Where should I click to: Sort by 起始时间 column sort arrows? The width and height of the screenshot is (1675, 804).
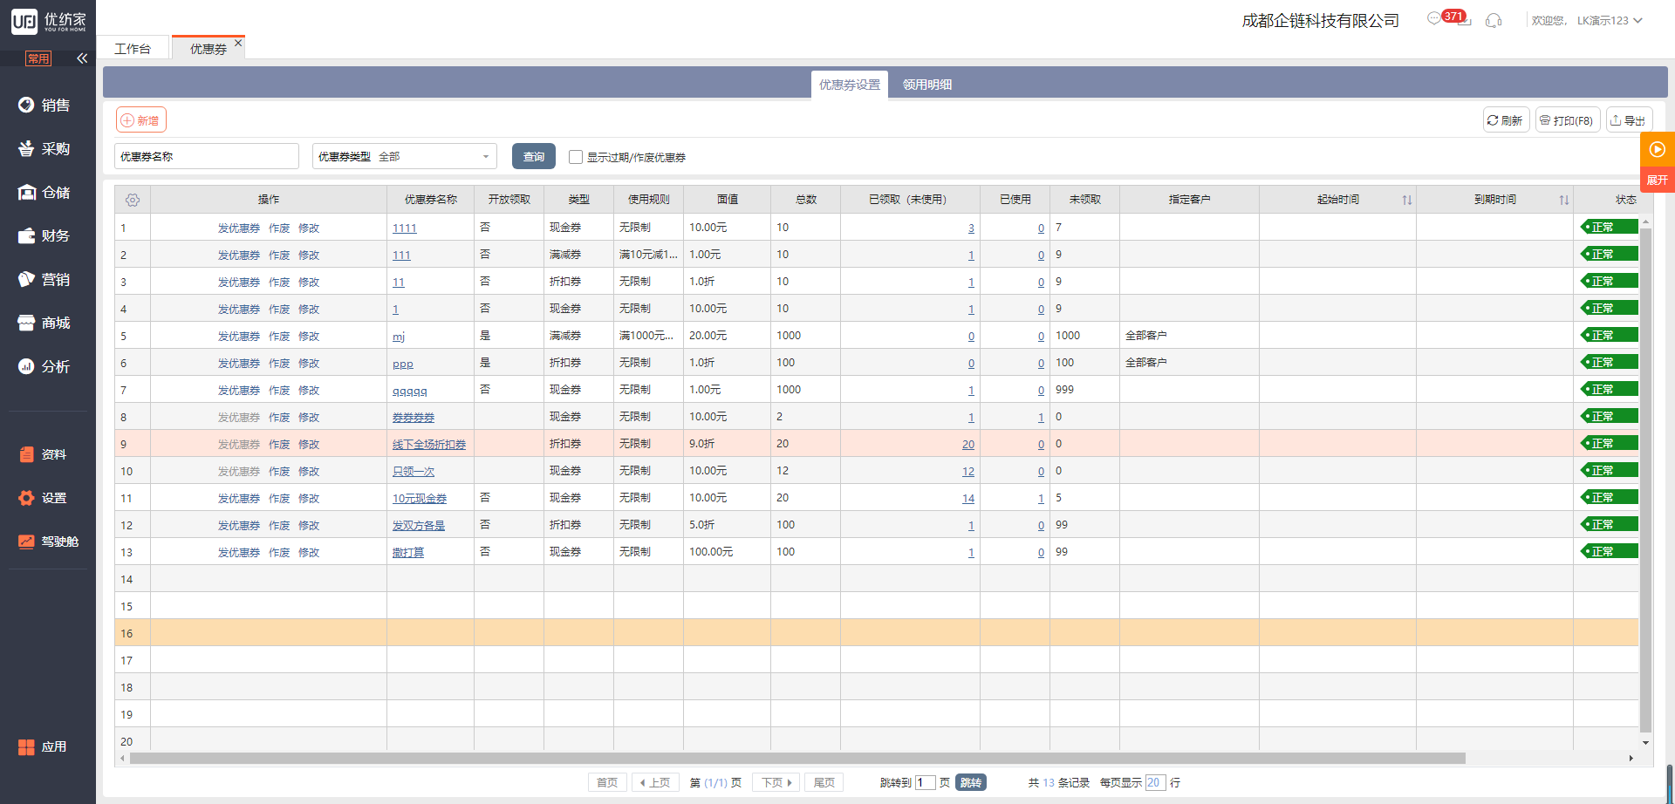[1406, 200]
